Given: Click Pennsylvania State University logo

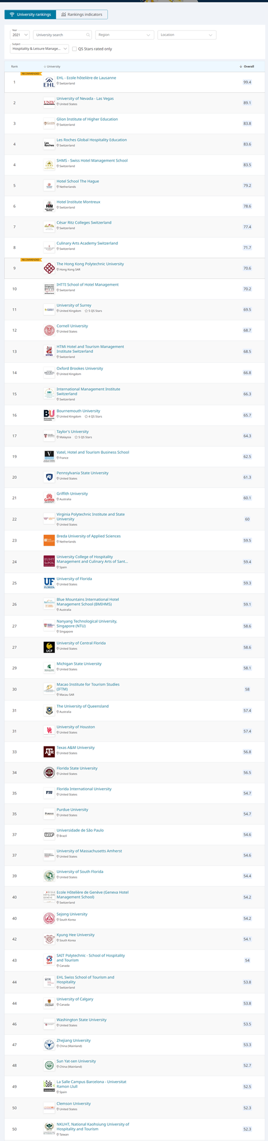Looking at the screenshot, I should 49,477.
